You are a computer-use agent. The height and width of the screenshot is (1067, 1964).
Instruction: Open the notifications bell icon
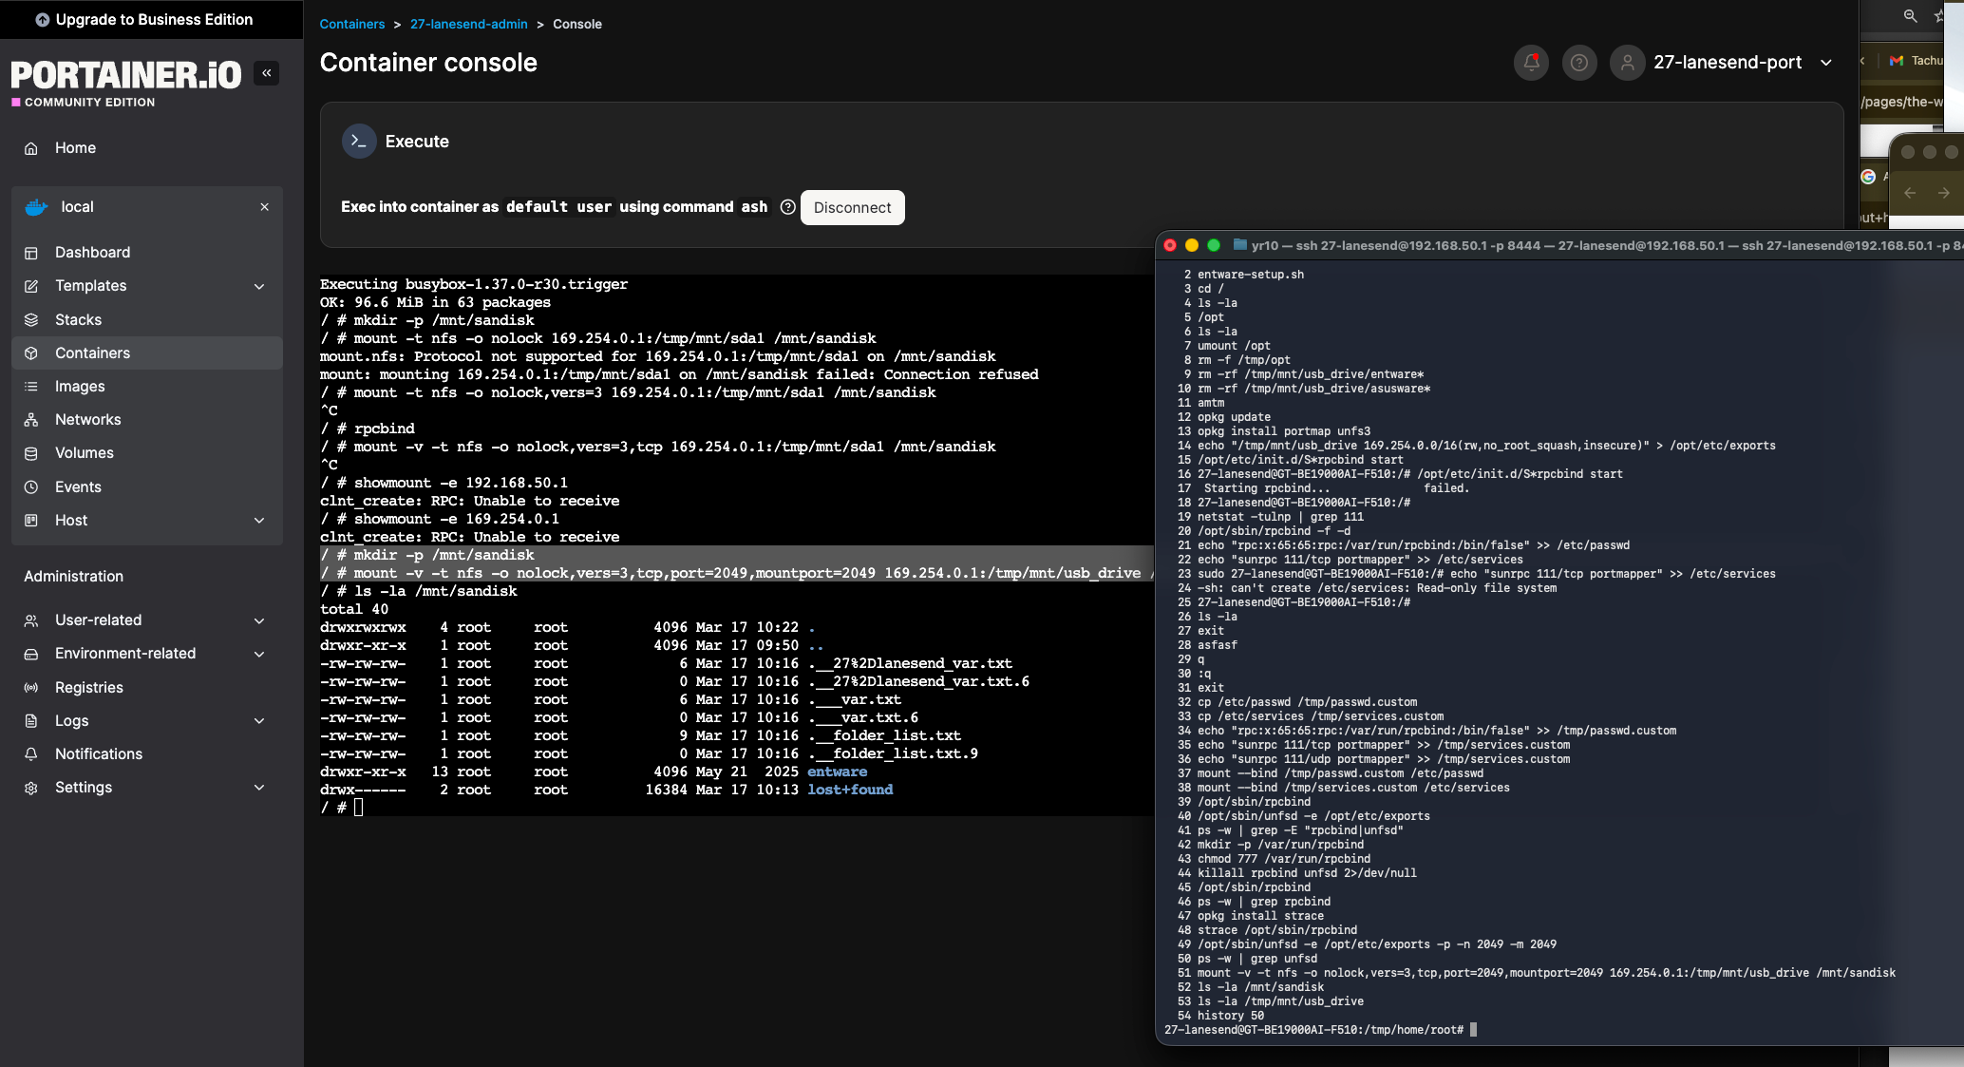tap(1531, 63)
